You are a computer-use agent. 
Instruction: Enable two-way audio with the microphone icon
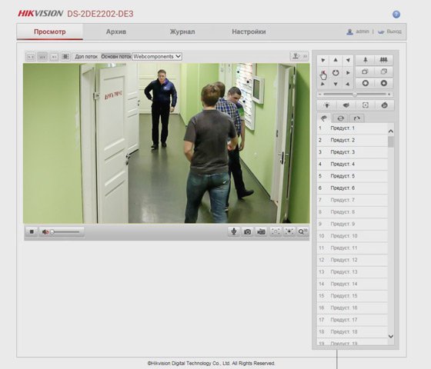(x=234, y=231)
